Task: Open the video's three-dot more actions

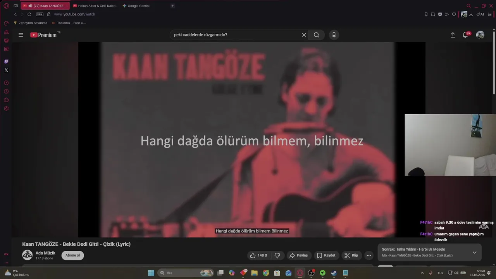Action: coord(369,255)
